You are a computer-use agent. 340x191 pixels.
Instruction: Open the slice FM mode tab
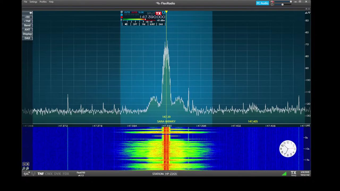pyautogui.click(x=144, y=24)
